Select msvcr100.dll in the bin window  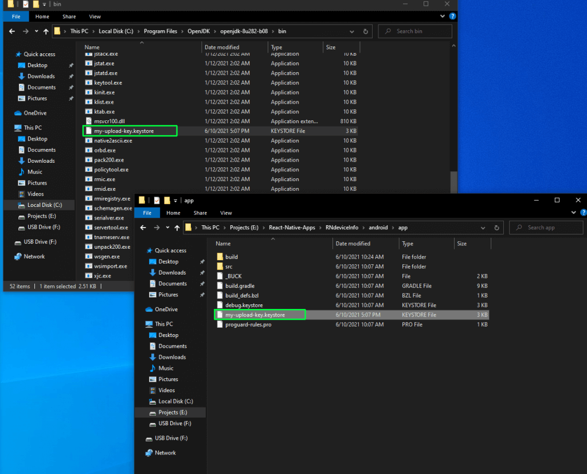(x=109, y=121)
